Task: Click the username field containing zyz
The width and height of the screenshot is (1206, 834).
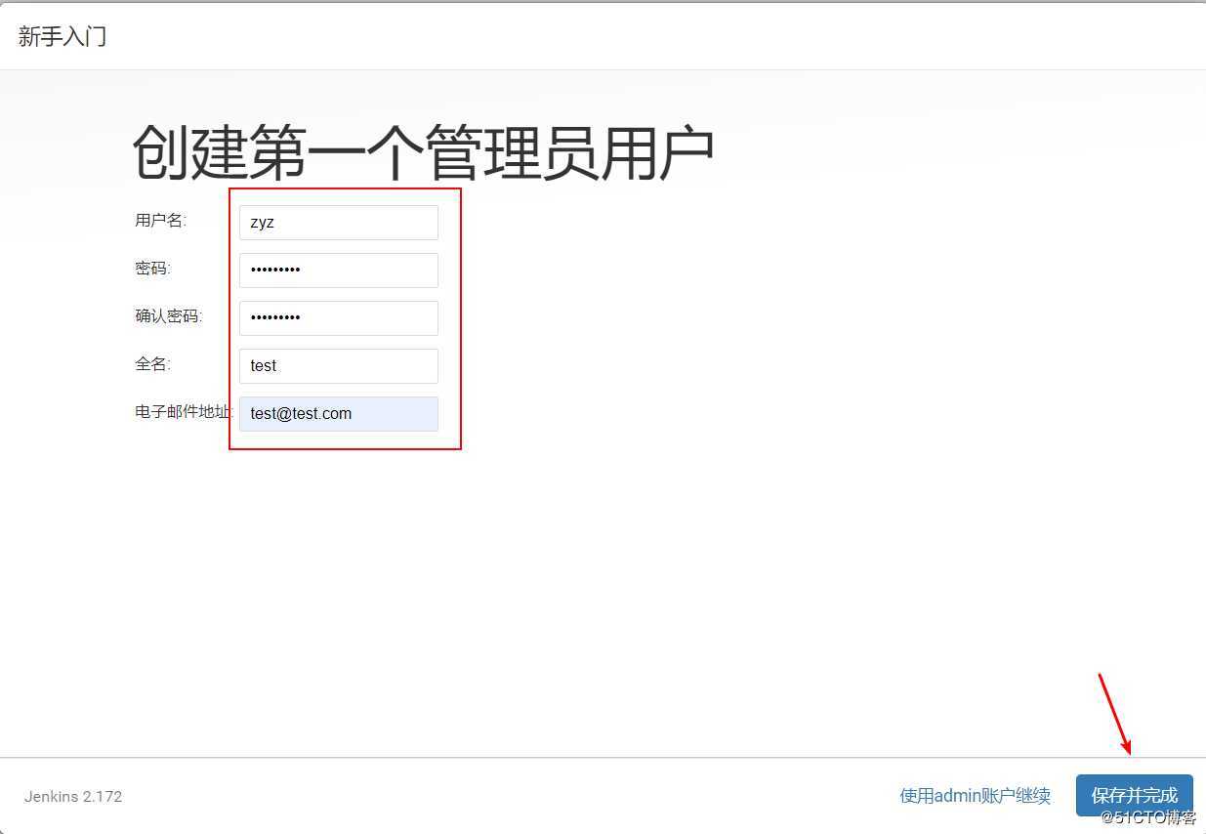Action: tap(339, 223)
